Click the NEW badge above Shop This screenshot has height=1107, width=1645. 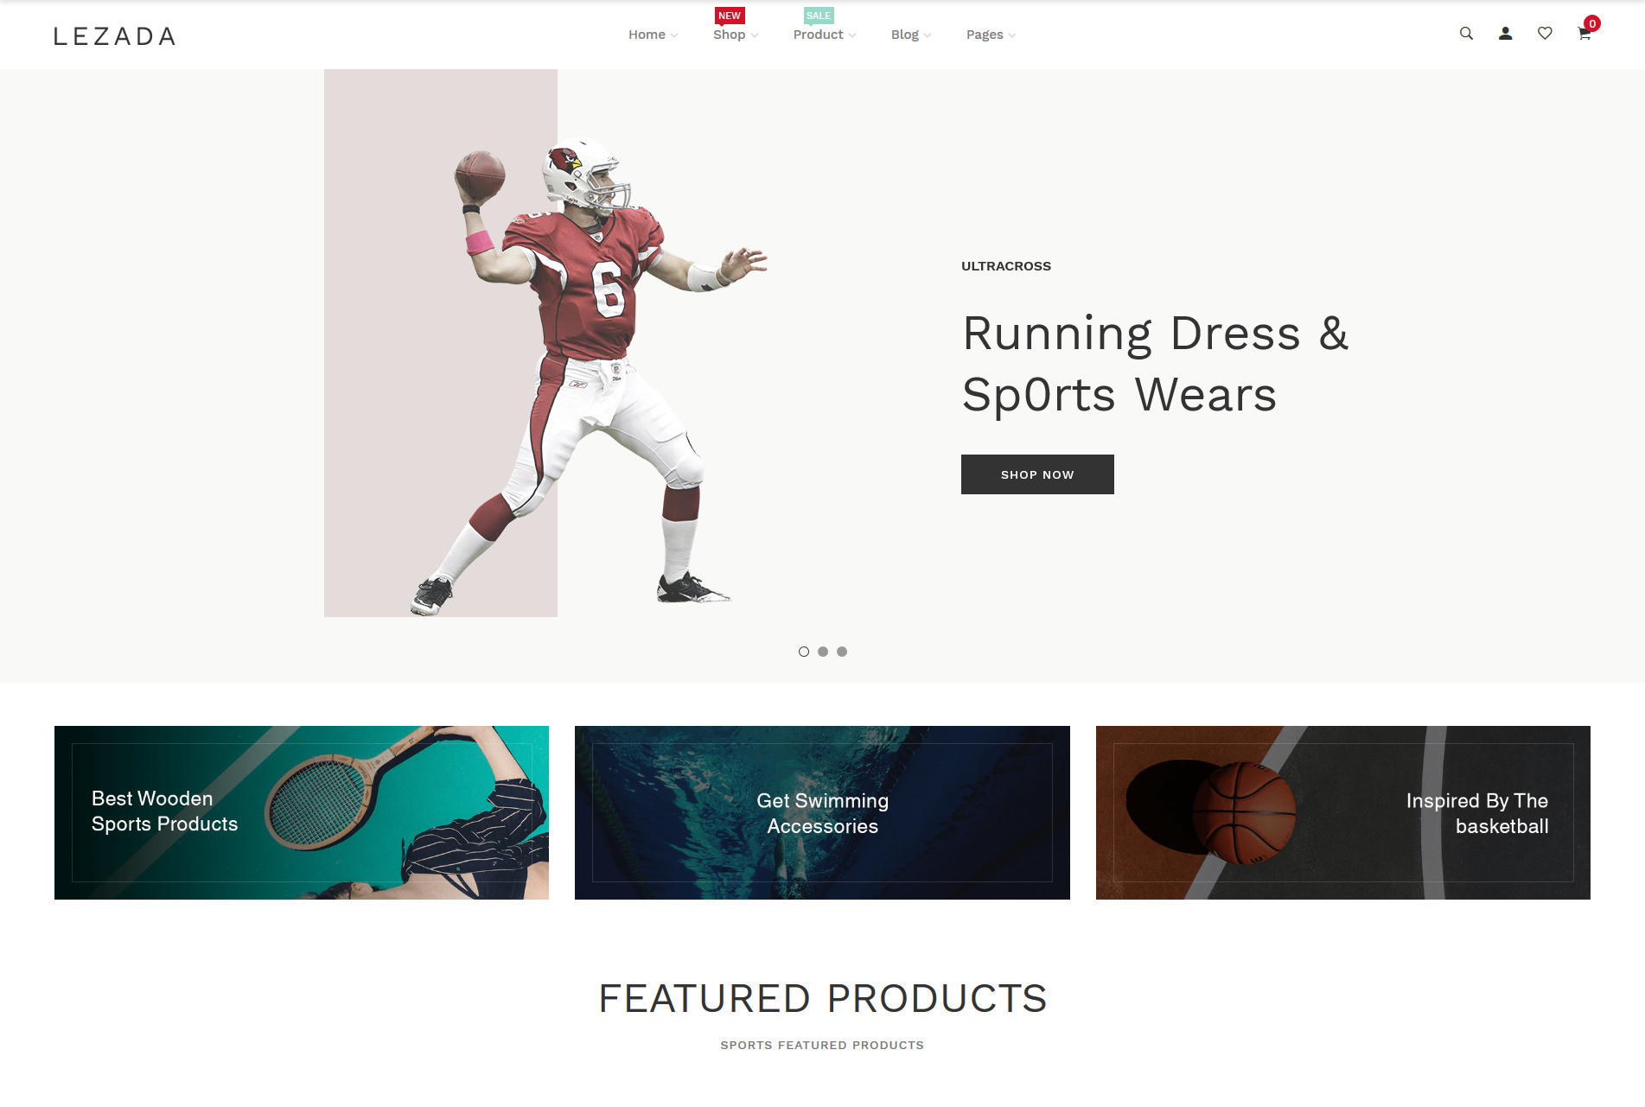[x=730, y=16]
